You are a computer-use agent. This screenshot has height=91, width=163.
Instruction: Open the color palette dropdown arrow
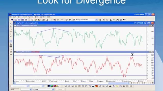pyautogui.click(x=60, y=86)
